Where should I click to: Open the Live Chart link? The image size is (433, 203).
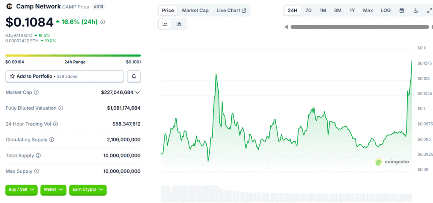(231, 11)
